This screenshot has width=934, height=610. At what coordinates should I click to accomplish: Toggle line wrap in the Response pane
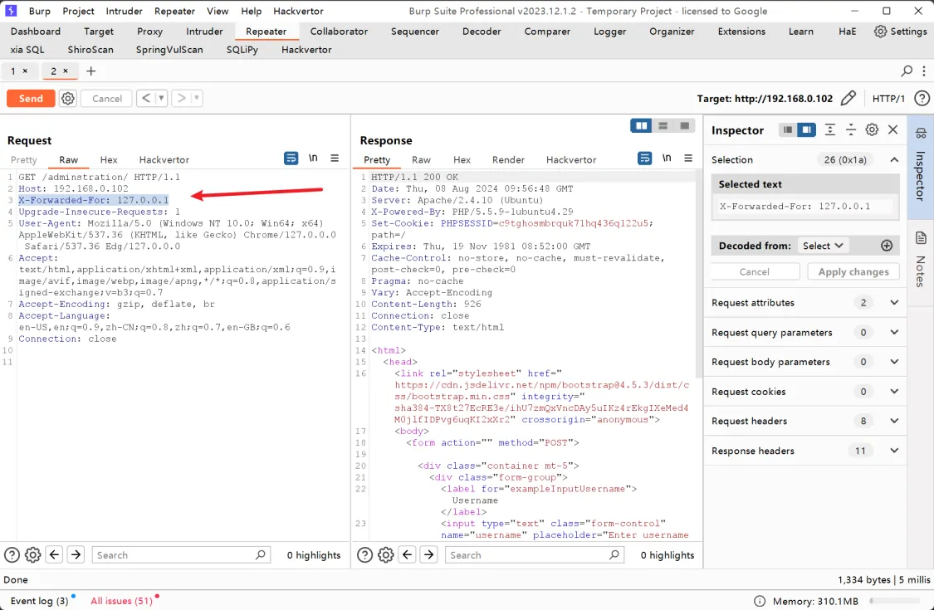tap(644, 159)
